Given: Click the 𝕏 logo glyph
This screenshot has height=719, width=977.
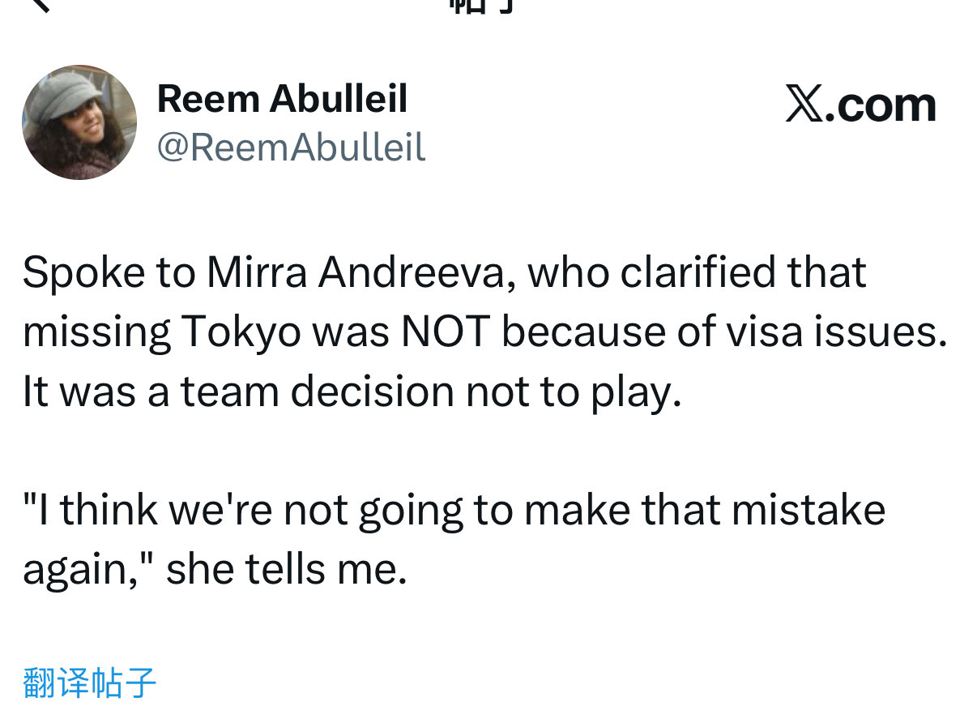Looking at the screenshot, I should point(803,105).
